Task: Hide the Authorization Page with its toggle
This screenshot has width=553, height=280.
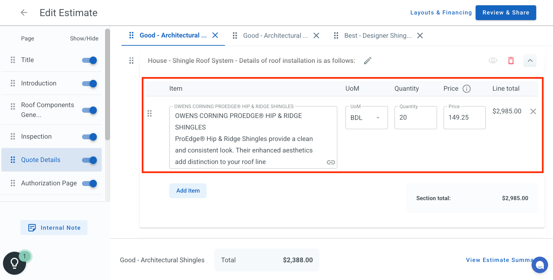Action: 90,183
